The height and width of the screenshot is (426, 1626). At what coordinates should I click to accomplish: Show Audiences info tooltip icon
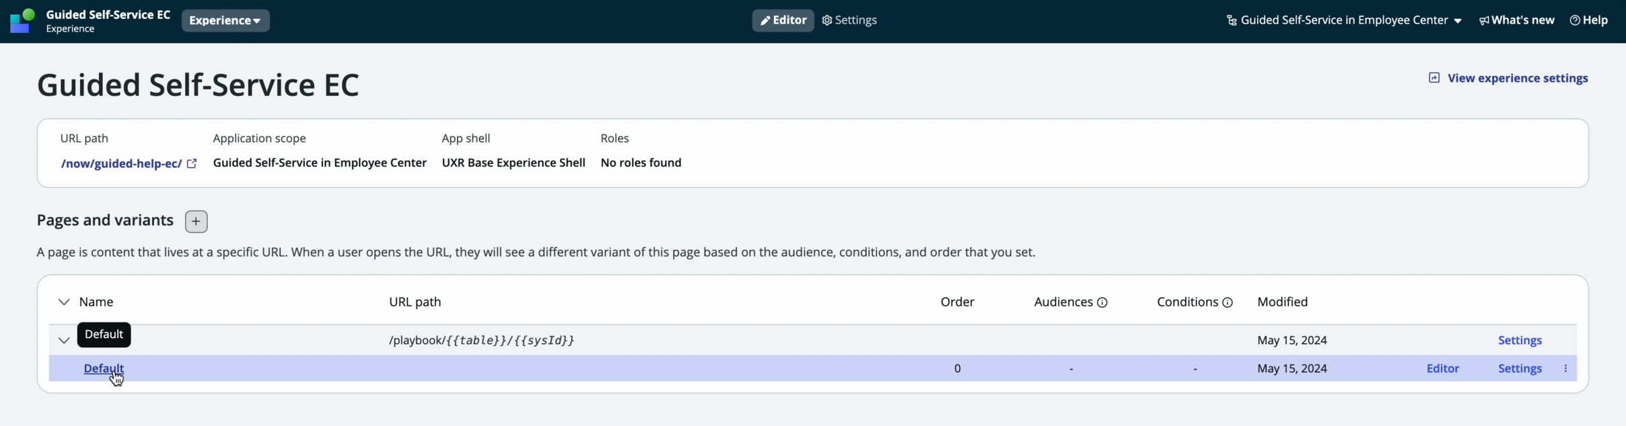[x=1102, y=303]
